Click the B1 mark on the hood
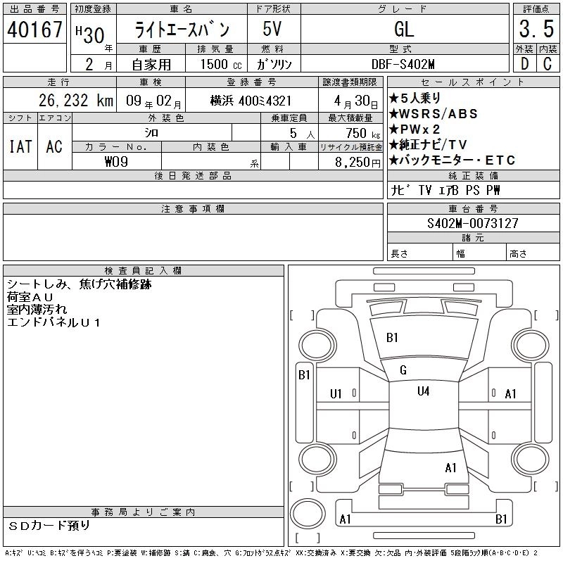Image resolution: width=563 pixels, height=563 pixels. [x=392, y=338]
